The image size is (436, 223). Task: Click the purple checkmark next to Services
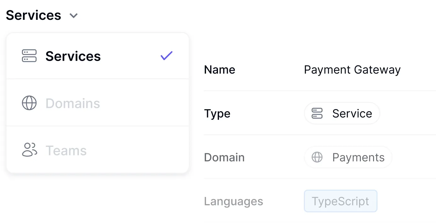[166, 56]
